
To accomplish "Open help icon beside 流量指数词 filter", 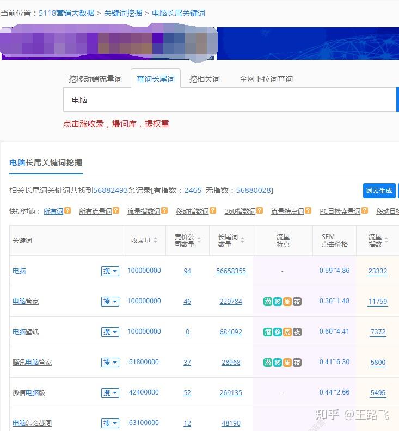I will (165, 210).
